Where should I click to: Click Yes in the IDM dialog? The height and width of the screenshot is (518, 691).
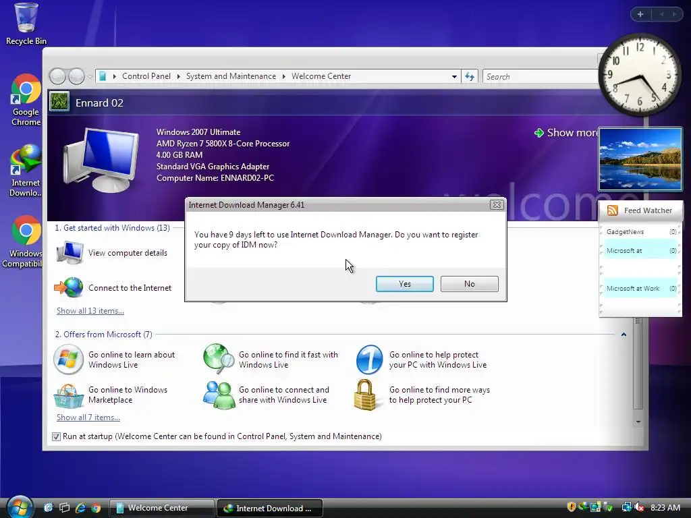(x=405, y=284)
